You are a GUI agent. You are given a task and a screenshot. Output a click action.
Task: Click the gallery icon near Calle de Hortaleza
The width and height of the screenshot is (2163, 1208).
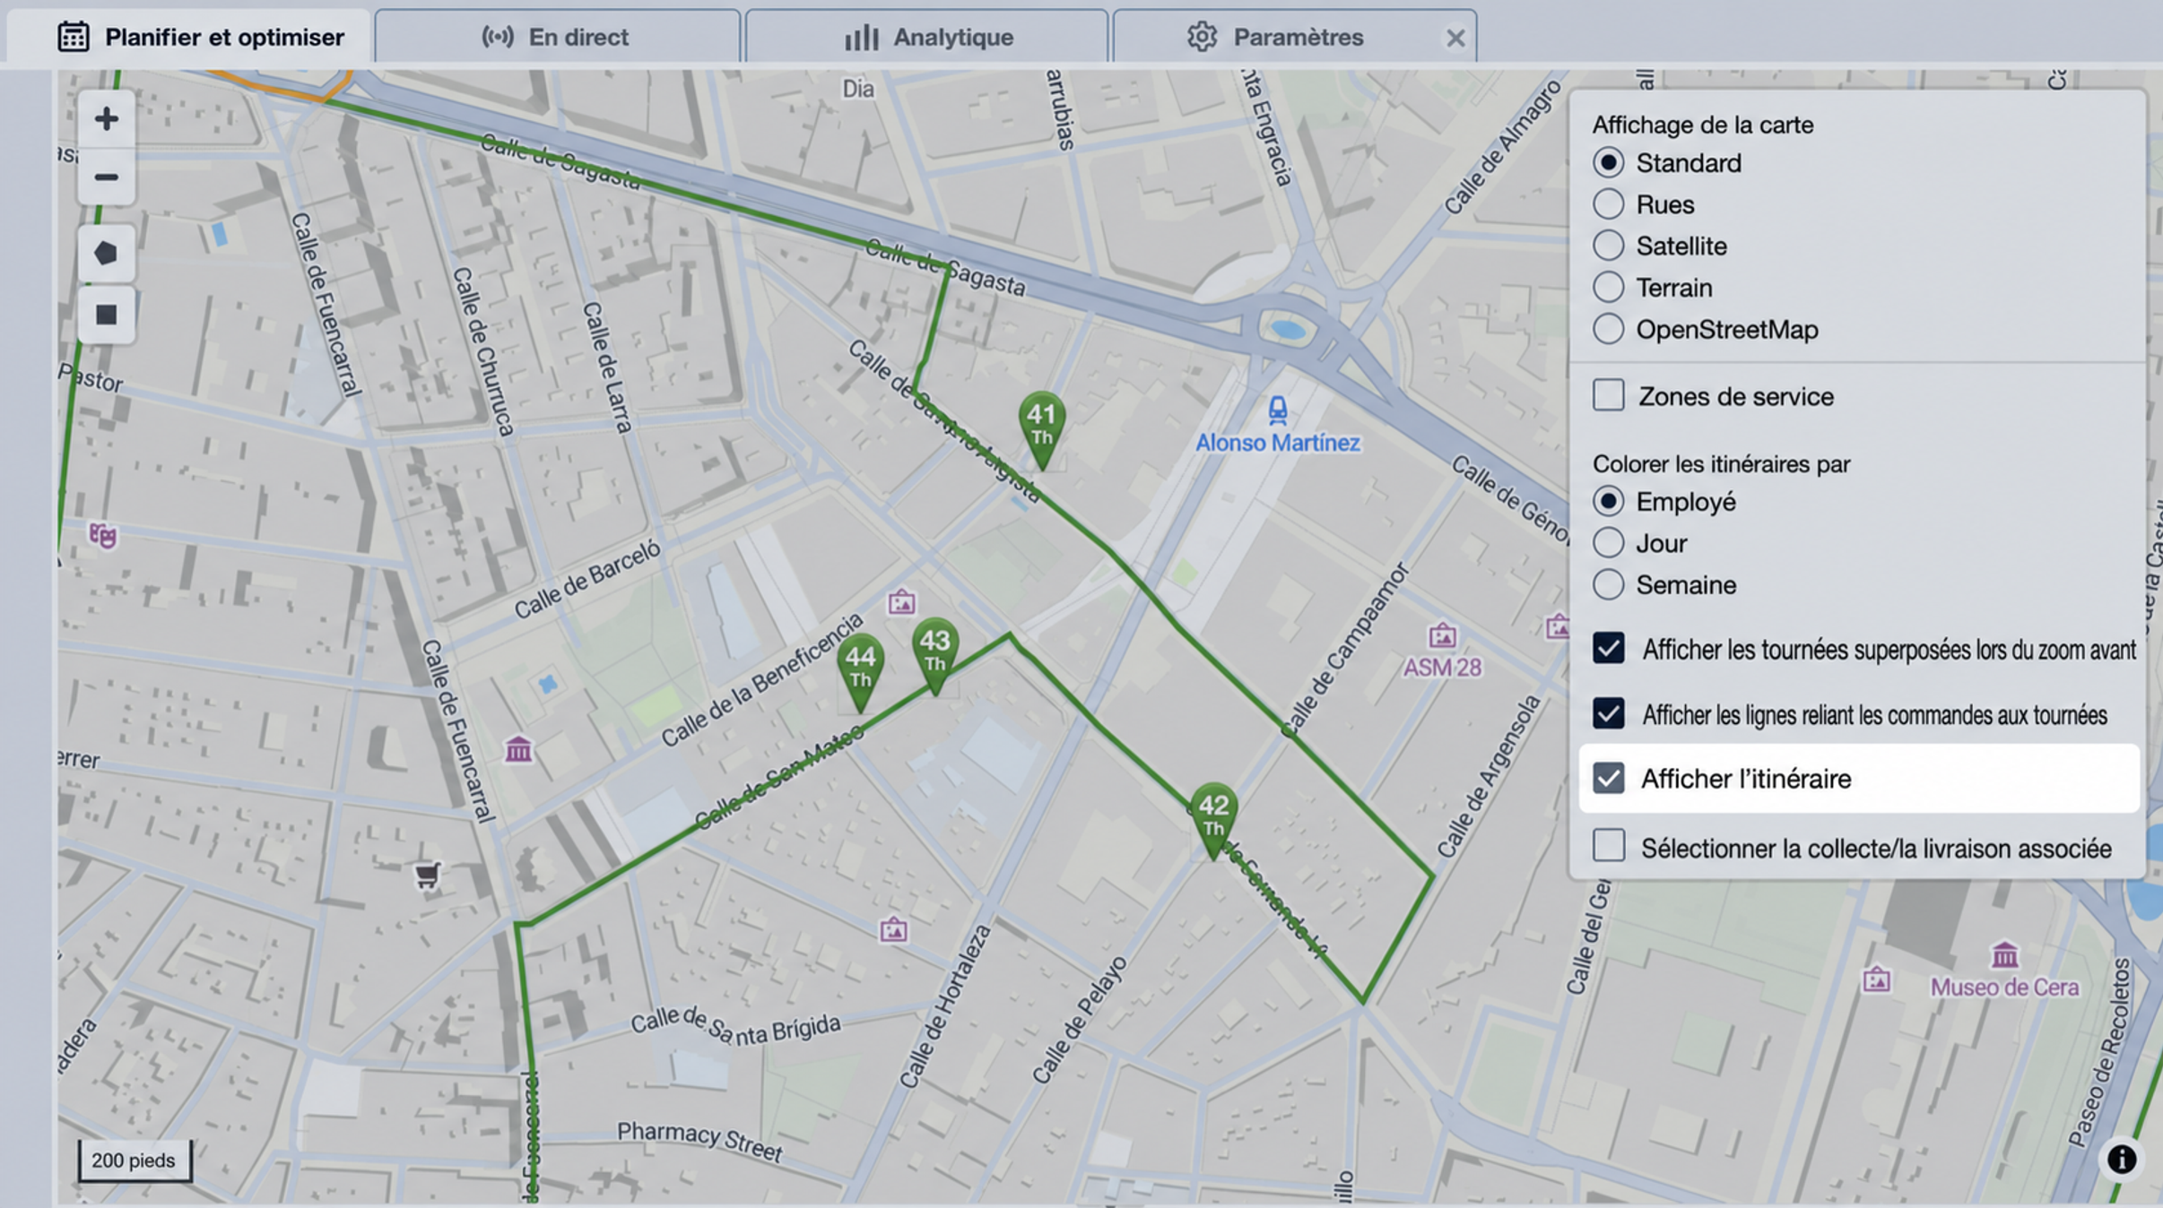[892, 930]
